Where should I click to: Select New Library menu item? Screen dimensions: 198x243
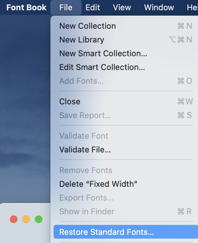[x=82, y=40]
